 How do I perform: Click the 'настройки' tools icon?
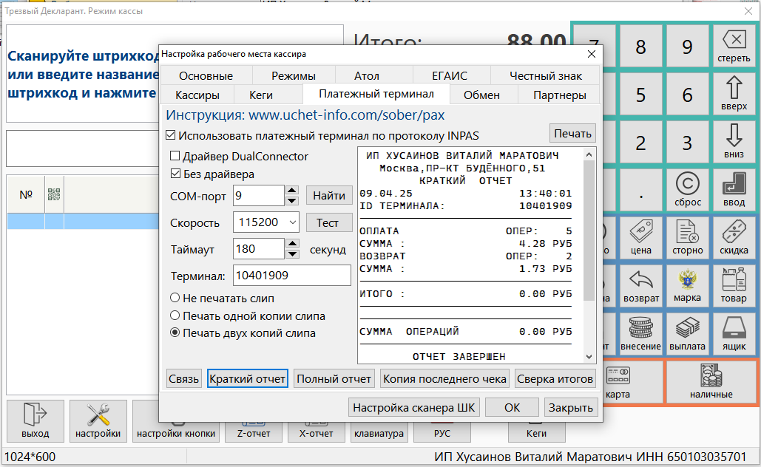pyautogui.click(x=98, y=420)
